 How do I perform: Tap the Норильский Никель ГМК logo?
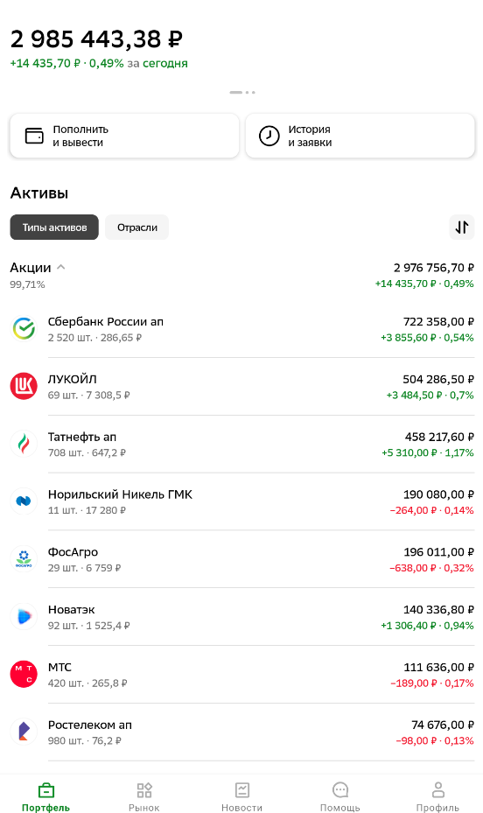(x=24, y=501)
